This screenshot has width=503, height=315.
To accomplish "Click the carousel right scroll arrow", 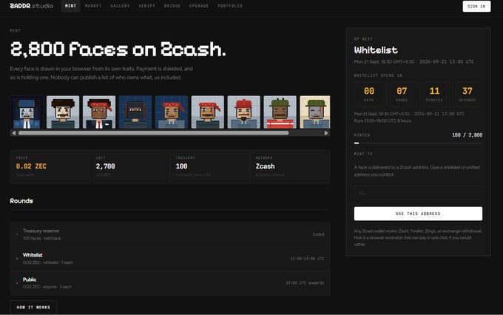I will [326, 133].
